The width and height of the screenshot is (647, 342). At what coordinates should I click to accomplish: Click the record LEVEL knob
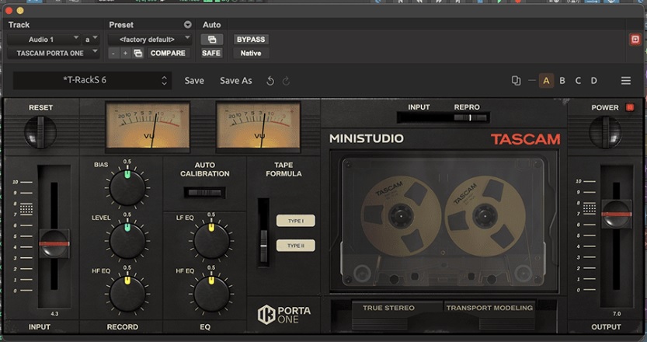click(127, 241)
